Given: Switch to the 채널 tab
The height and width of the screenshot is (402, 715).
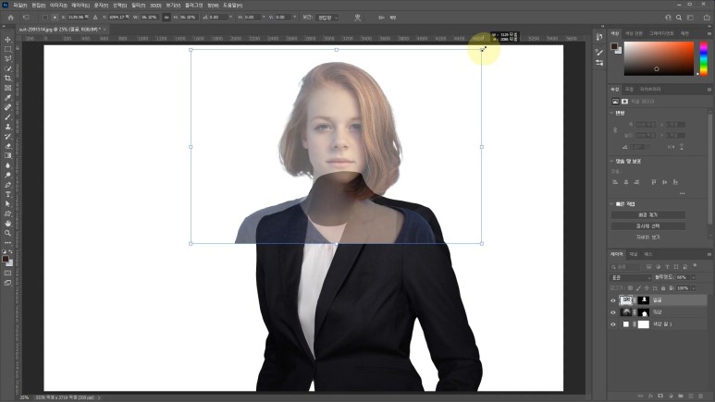Looking at the screenshot, I should point(634,254).
